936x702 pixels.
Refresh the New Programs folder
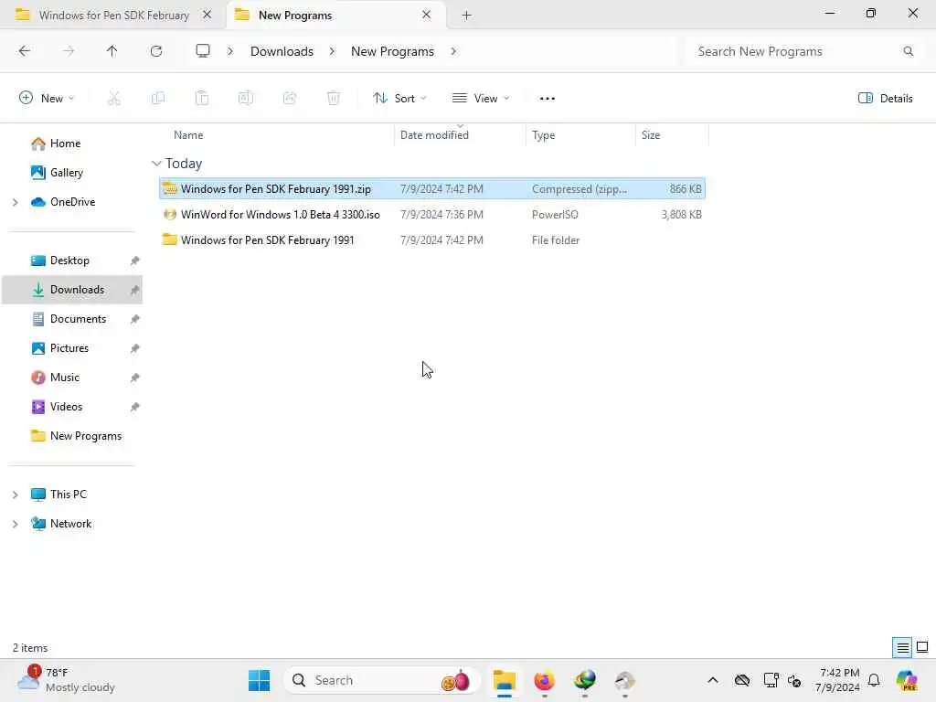156,51
